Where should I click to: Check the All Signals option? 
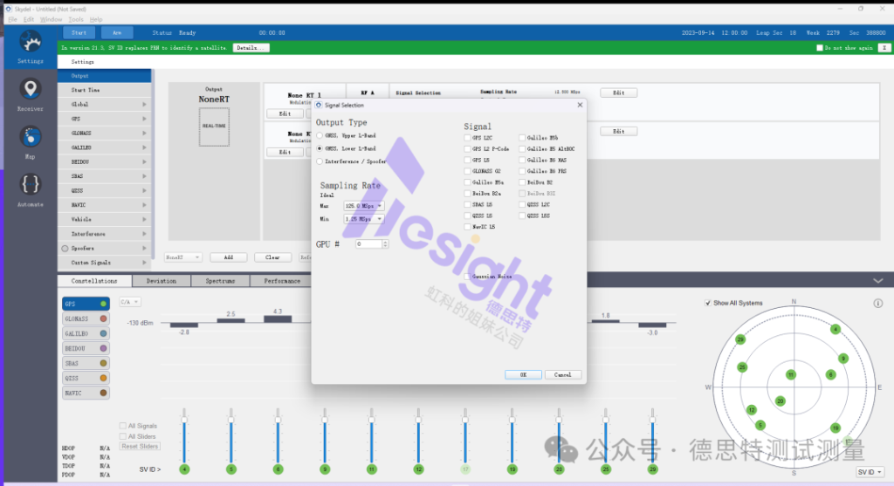click(x=122, y=426)
